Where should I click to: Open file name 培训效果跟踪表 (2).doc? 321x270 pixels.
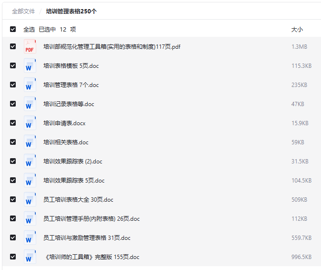click(x=72, y=161)
